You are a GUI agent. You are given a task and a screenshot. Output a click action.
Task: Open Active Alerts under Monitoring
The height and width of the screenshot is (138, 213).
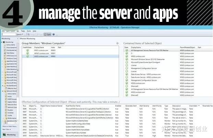(x=10, y=45)
